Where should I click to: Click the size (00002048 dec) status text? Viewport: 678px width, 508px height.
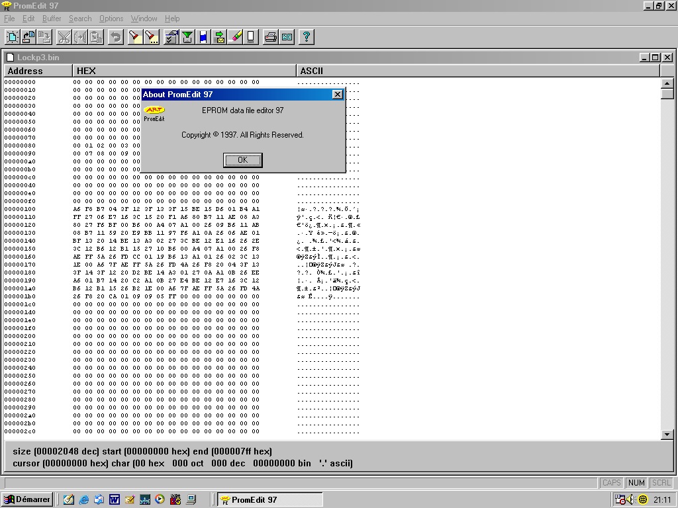coord(56,451)
